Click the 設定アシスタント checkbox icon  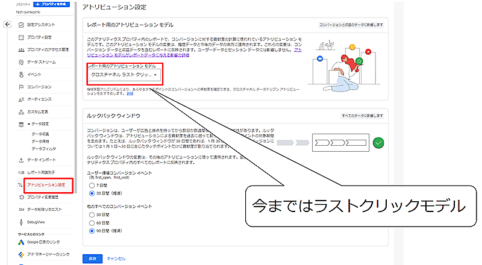coord(21,25)
